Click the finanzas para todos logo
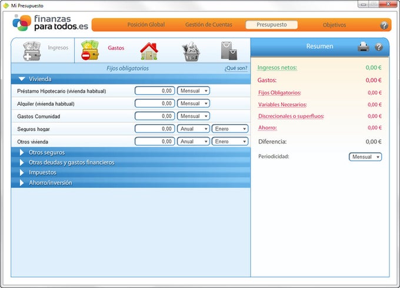The width and height of the screenshot is (400, 288). pos(50,23)
